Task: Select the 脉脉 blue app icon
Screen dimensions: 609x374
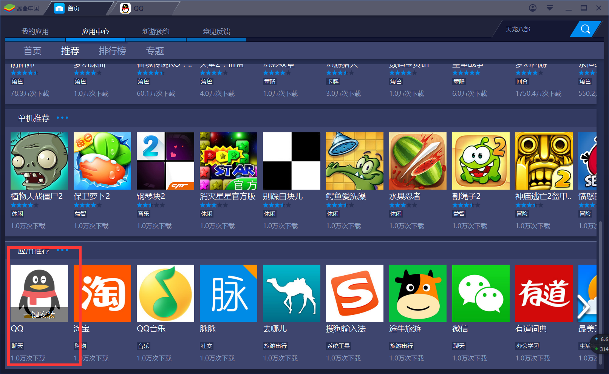Action: pos(229,293)
